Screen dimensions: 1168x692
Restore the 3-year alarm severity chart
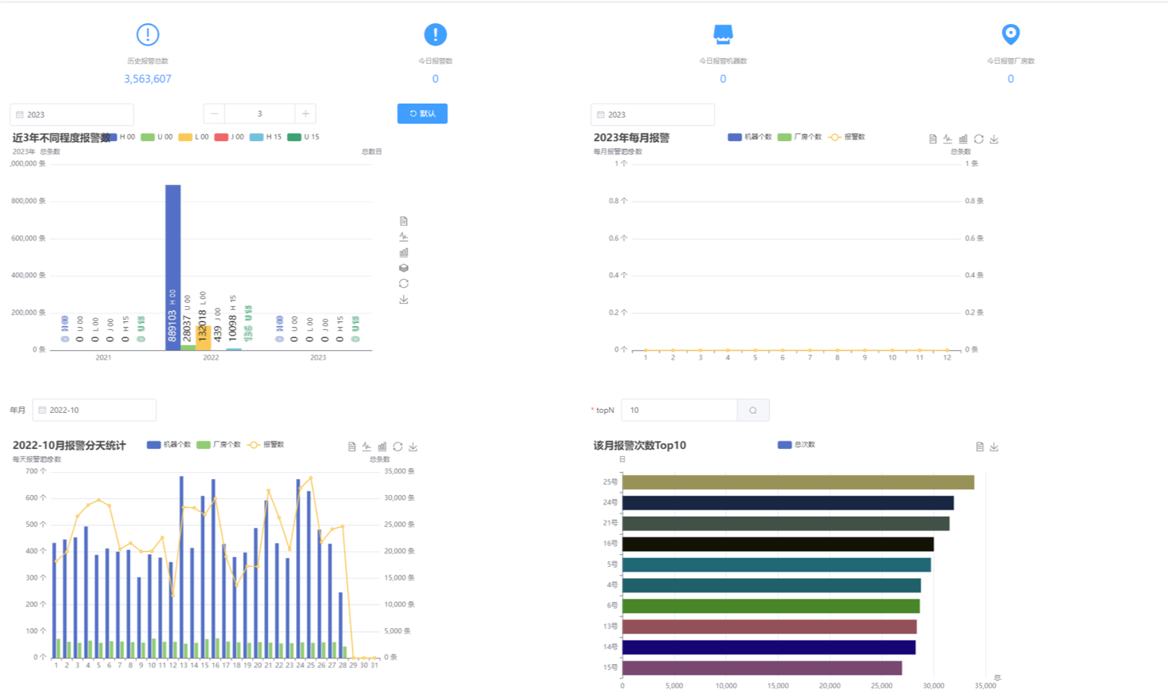click(x=404, y=284)
